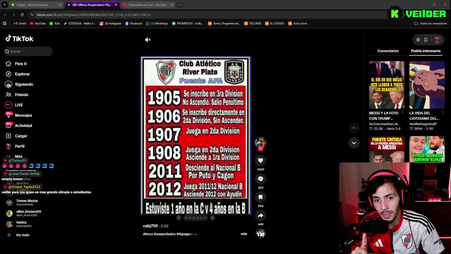Save post with the bookmark icon

[x=260, y=197]
